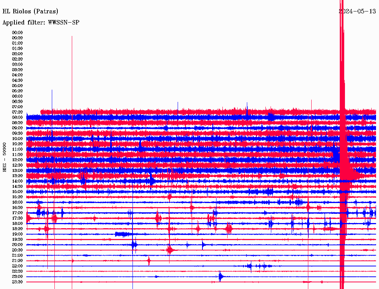Select the 17:00 time label
379x289 pixels.
pos(17,213)
